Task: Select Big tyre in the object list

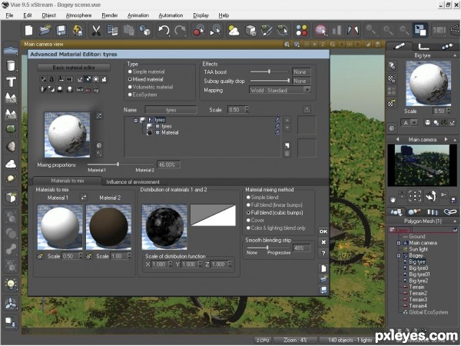Action: point(417,261)
